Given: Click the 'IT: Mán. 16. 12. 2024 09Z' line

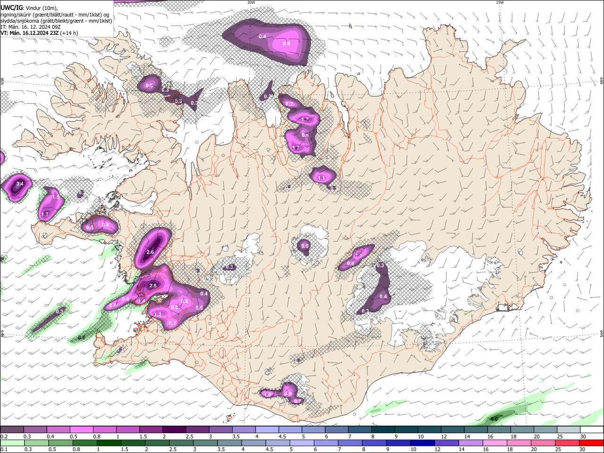Looking at the screenshot, I should [x=30, y=27].
